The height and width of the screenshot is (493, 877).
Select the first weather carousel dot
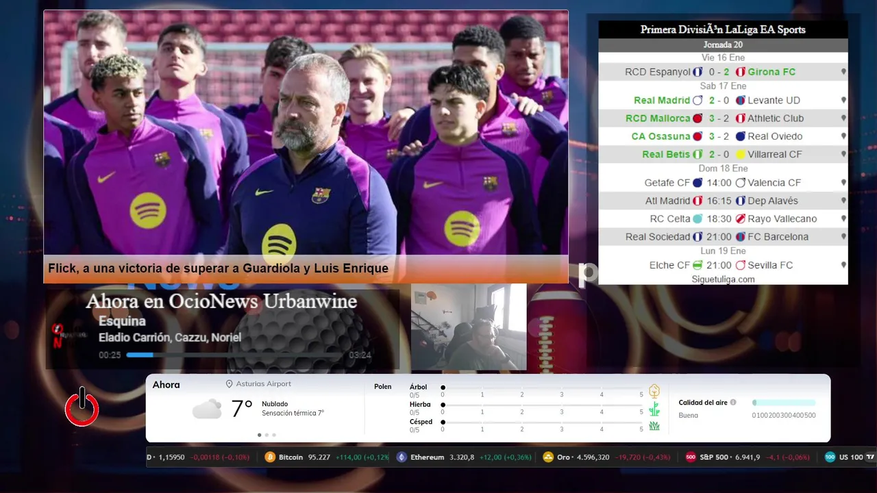tap(259, 435)
